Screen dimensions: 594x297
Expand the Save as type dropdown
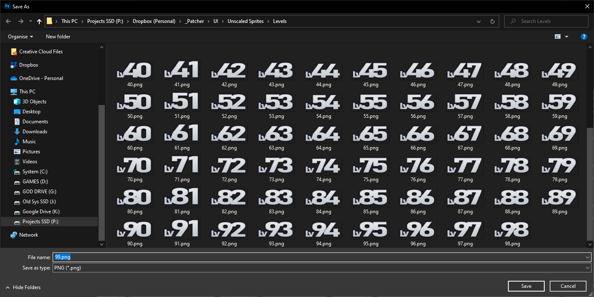[588, 268]
